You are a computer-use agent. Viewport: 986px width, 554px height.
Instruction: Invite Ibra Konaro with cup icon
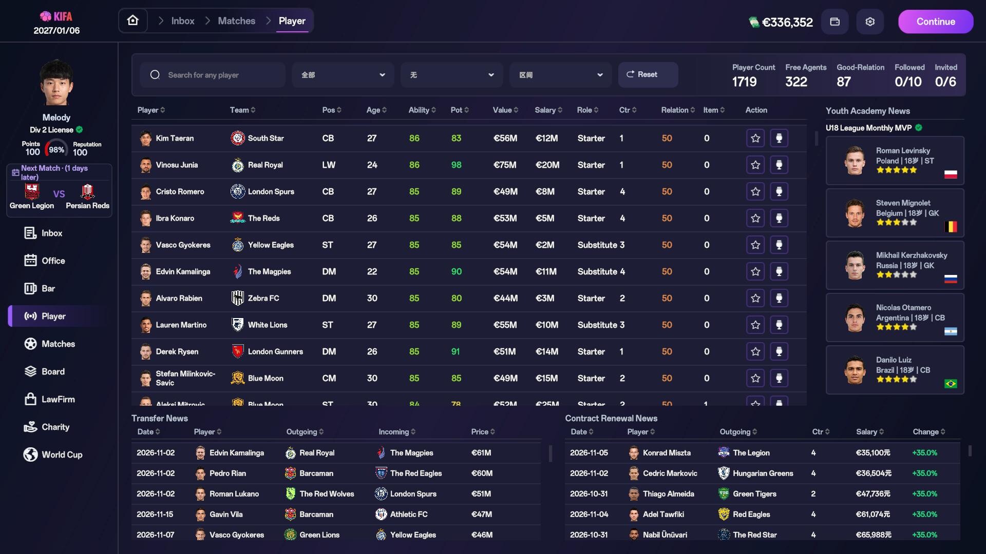click(779, 218)
